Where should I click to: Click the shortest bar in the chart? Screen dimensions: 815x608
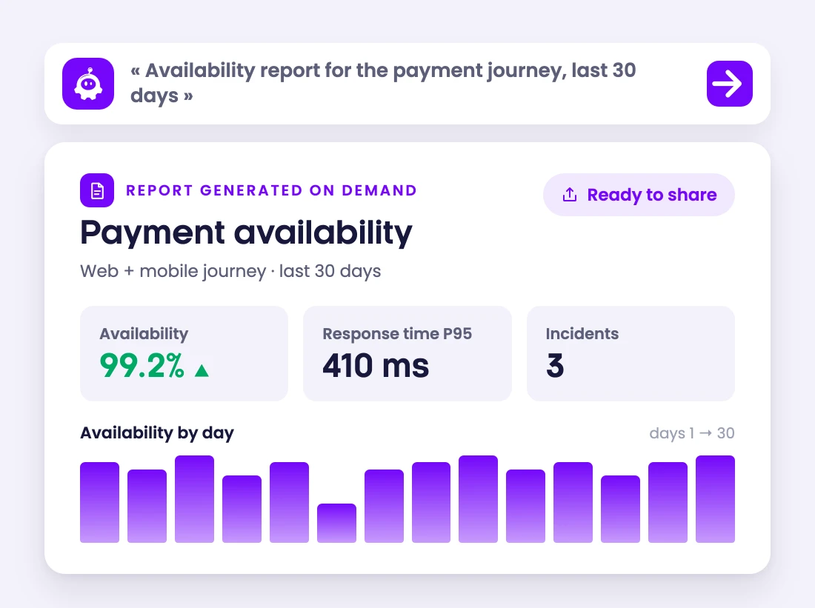pyautogui.click(x=337, y=523)
